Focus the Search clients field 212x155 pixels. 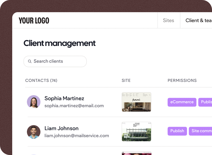[x=55, y=61]
